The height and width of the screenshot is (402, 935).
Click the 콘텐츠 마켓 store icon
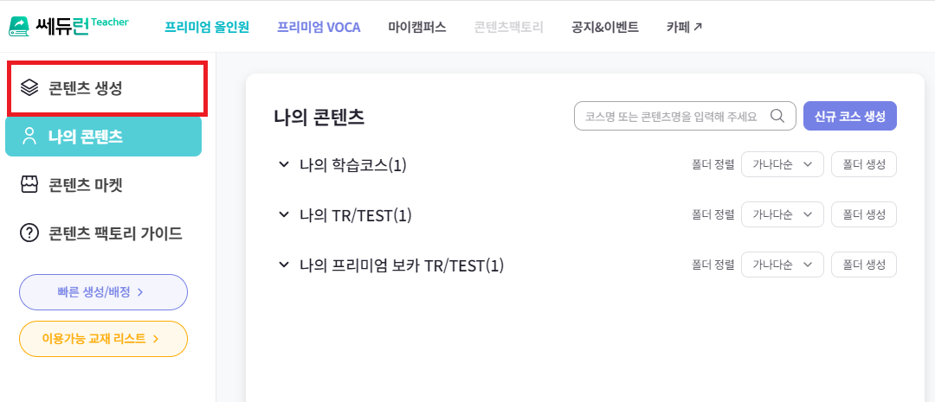tap(29, 184)
